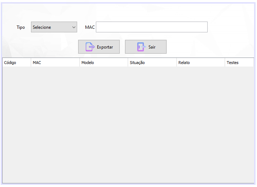257x187 pixels.
Task: Click the exit door icon
Action: click(141, 47)
